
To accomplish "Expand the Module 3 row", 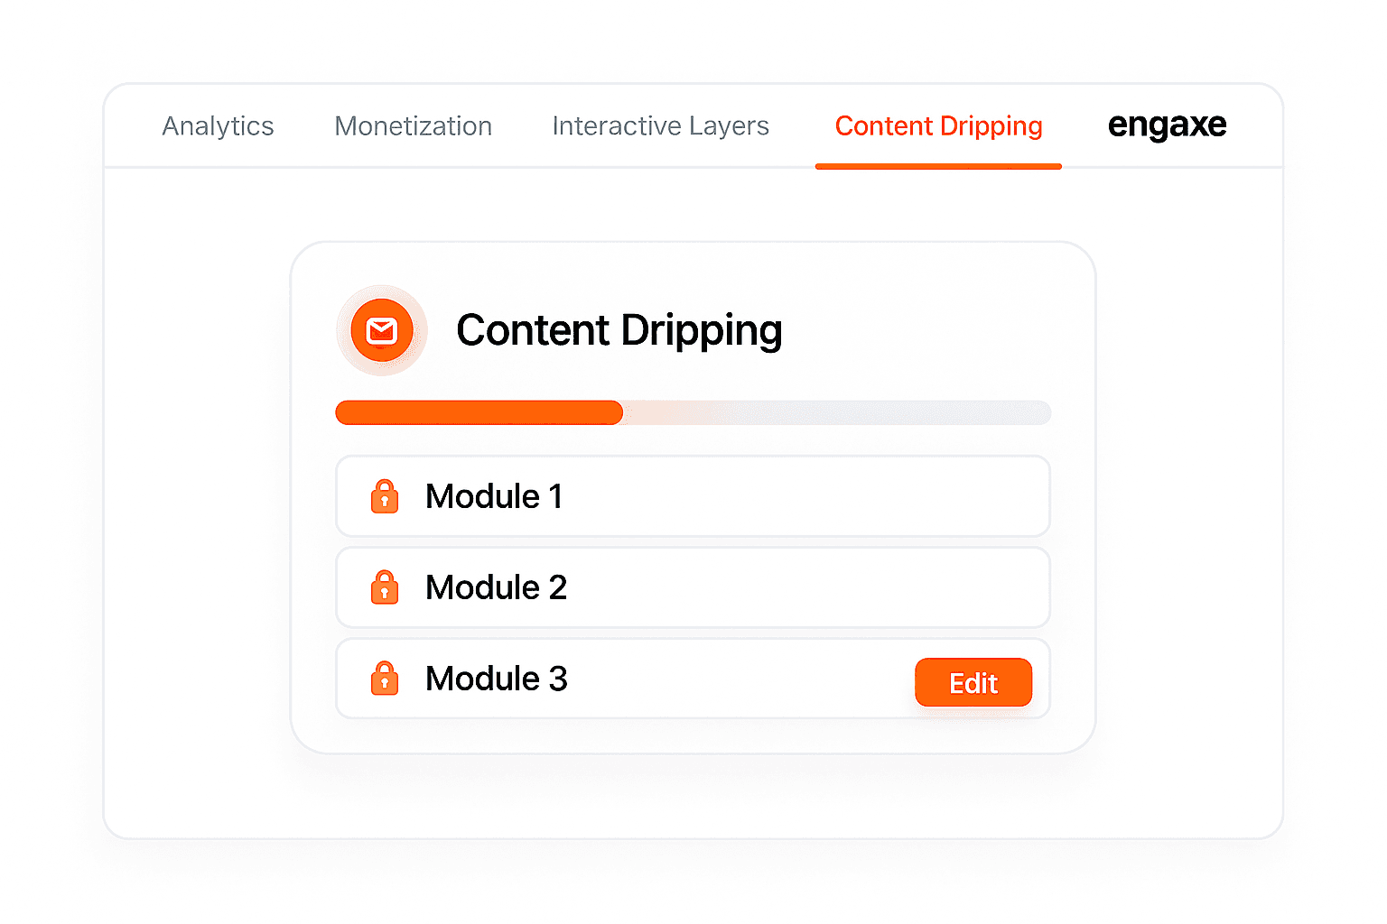I will (x=632, y=678).
